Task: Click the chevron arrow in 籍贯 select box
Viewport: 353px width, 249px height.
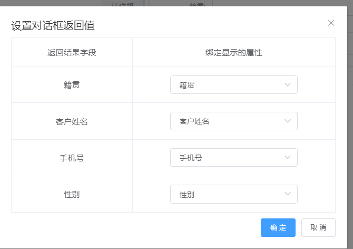Action: [x=288, y=84]
